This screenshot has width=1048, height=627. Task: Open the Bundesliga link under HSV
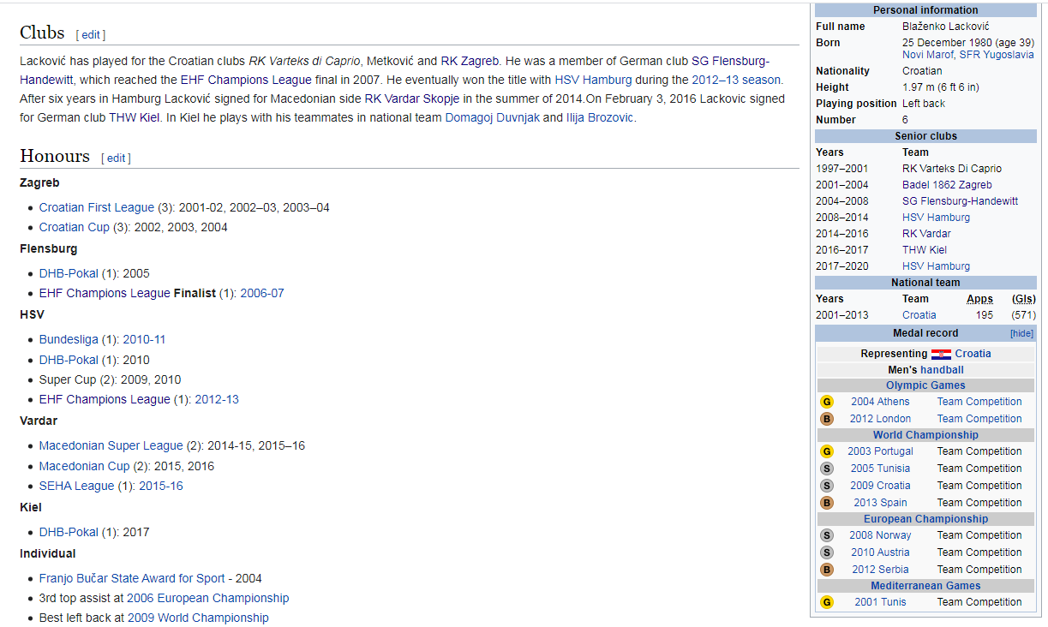(x=69, y=339)
